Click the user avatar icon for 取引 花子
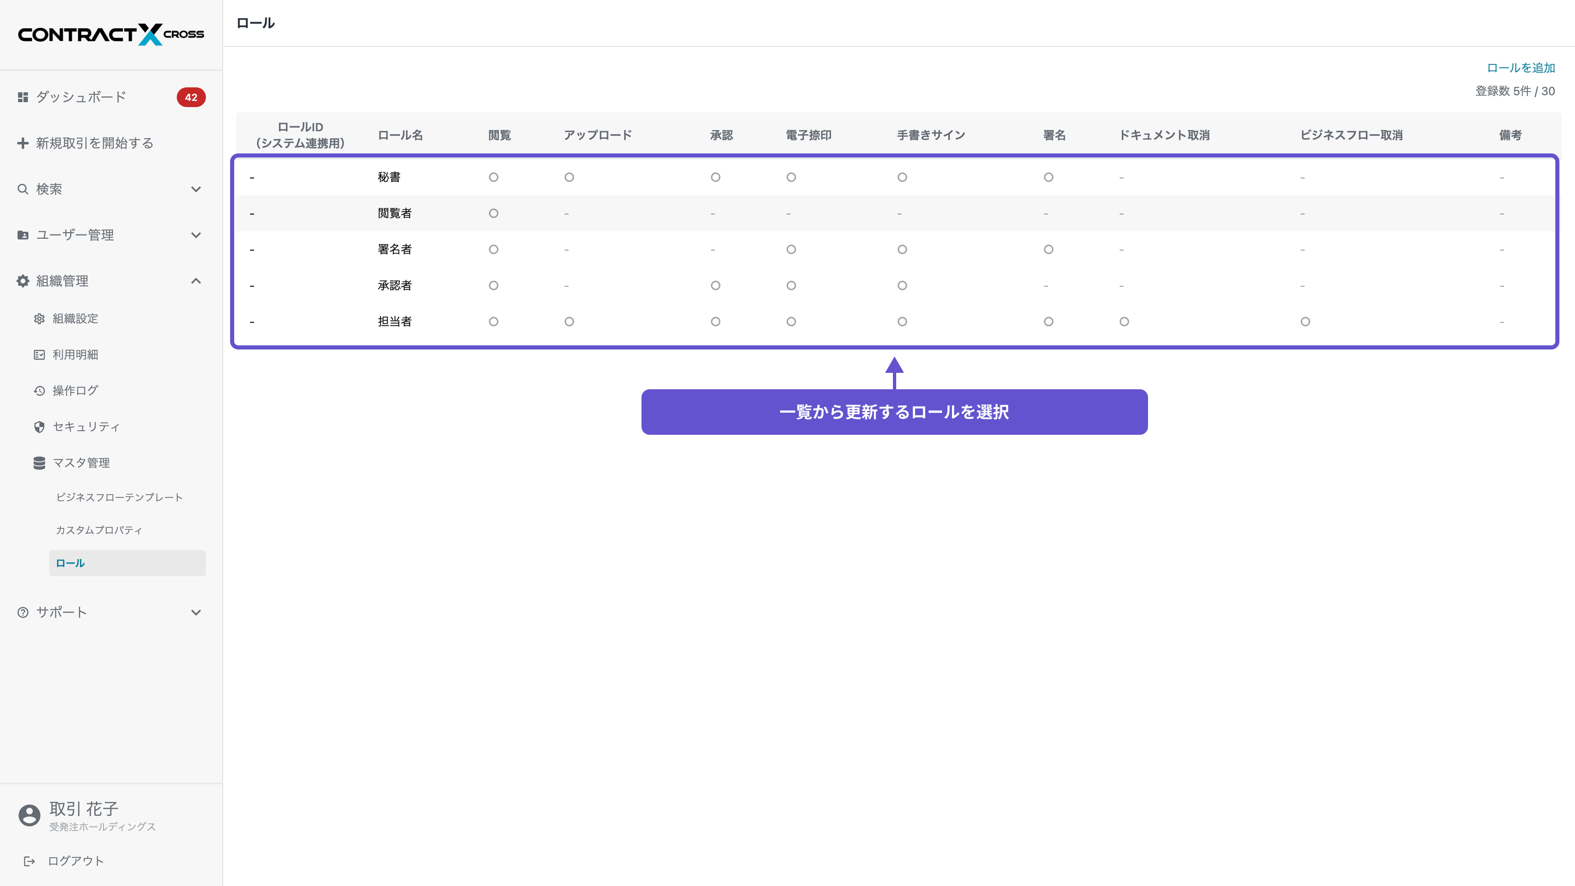The image size is (1575, 886). 29,815
